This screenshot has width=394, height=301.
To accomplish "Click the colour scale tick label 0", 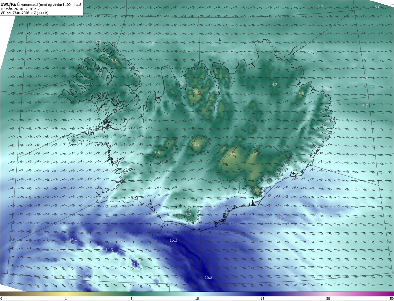I will point(1,299).
